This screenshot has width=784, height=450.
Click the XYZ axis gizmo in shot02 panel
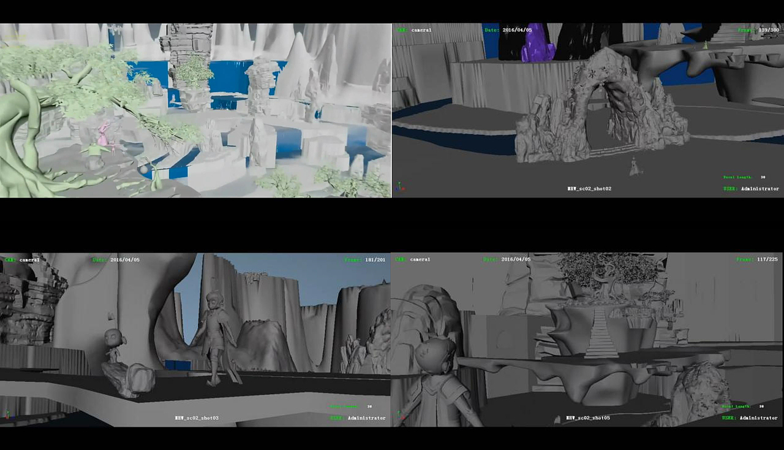pyautogui.click(x=399, y=186)
